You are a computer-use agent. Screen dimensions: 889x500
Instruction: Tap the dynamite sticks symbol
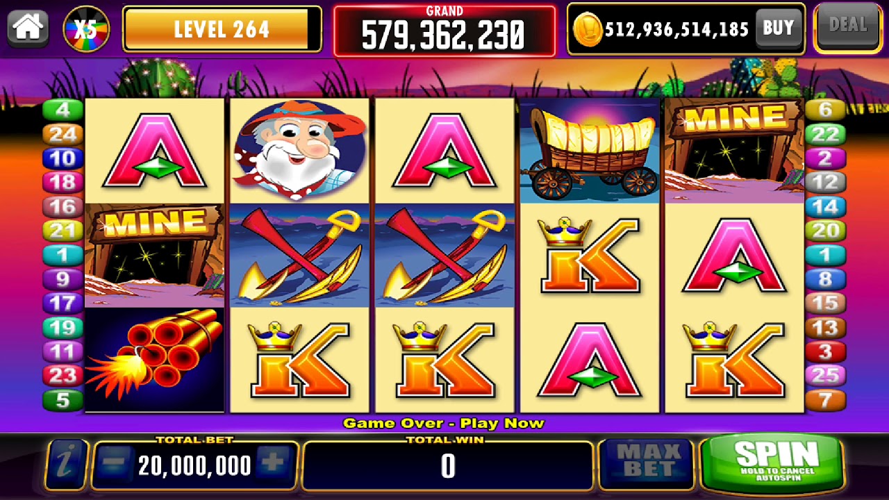[154, 360]
